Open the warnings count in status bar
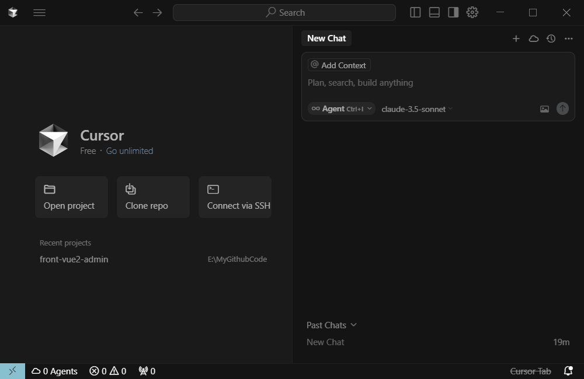584x379 pixels. (x=118, y=371)
